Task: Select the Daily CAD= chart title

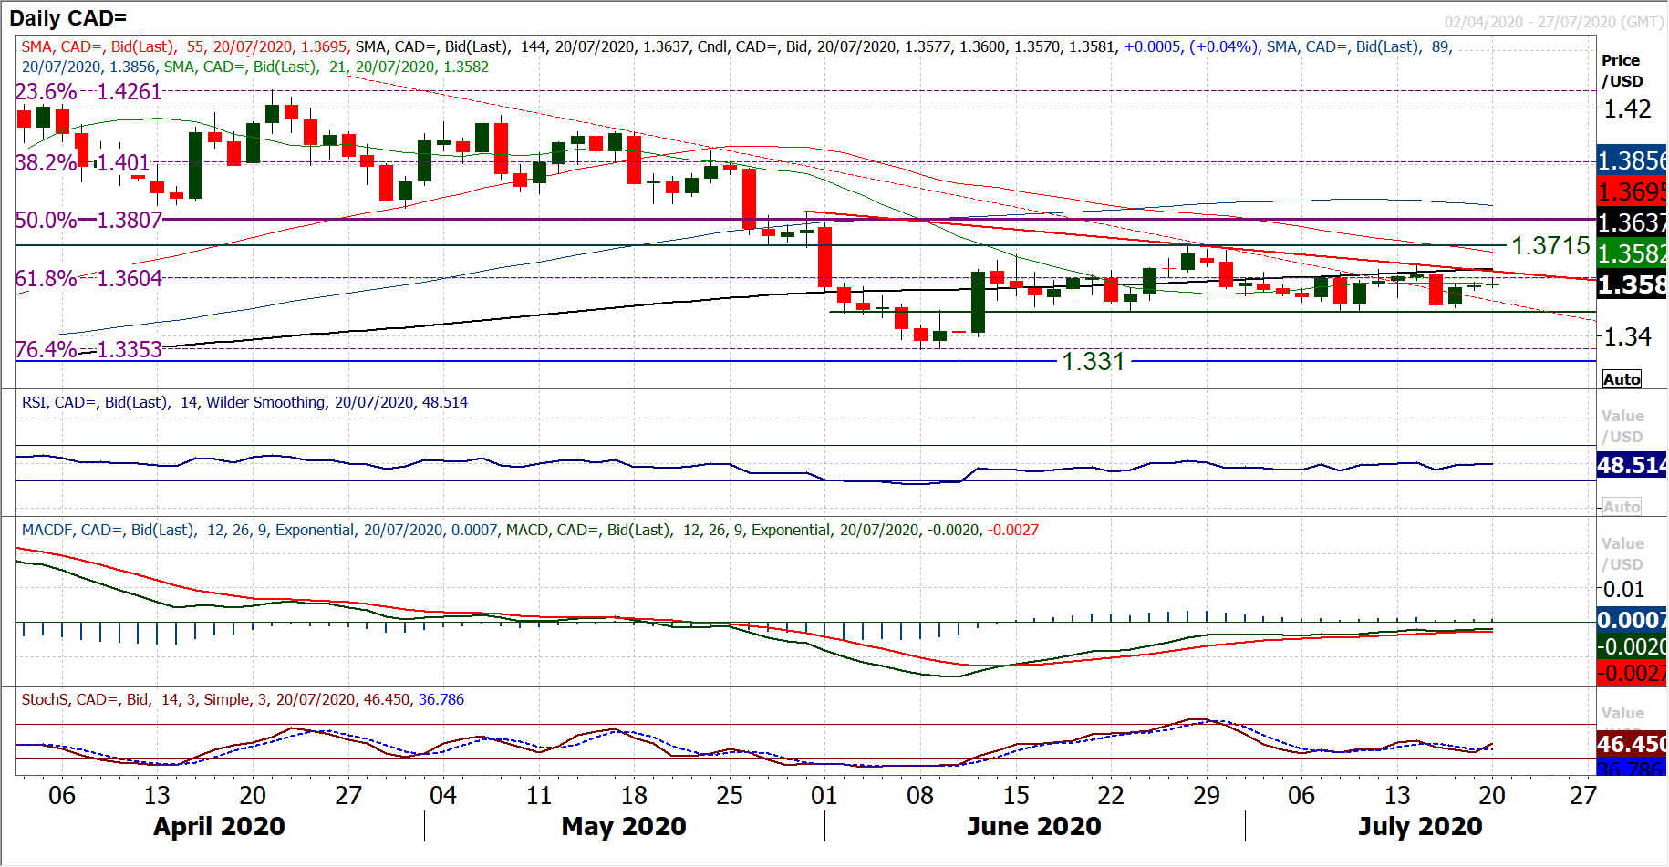Action: [68, 17]
